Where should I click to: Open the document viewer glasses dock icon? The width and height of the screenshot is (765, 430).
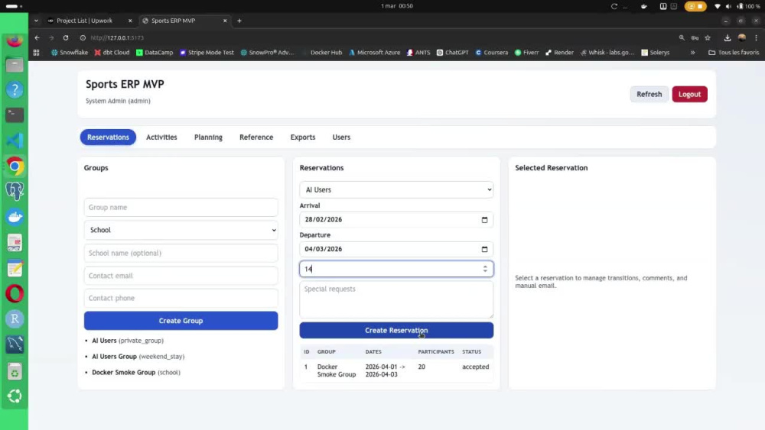click(15, 243)
